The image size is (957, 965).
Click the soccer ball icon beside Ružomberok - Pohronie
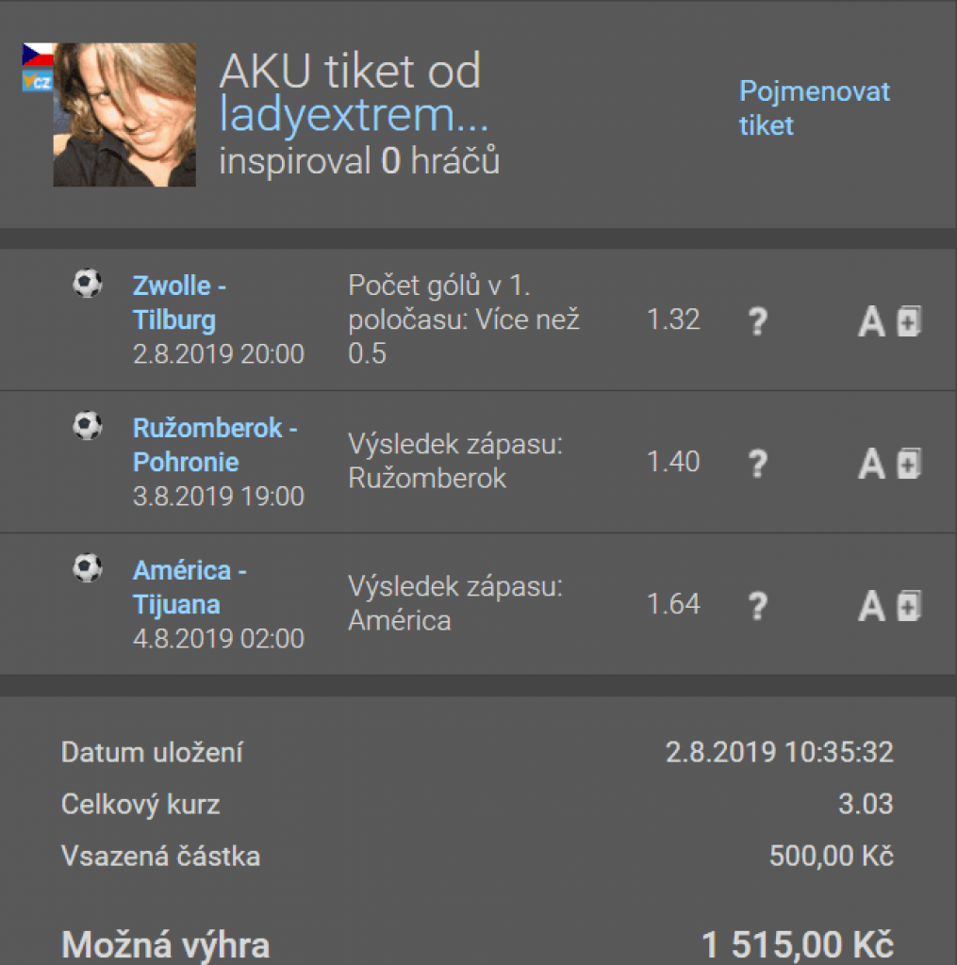(x=88, y=426)
